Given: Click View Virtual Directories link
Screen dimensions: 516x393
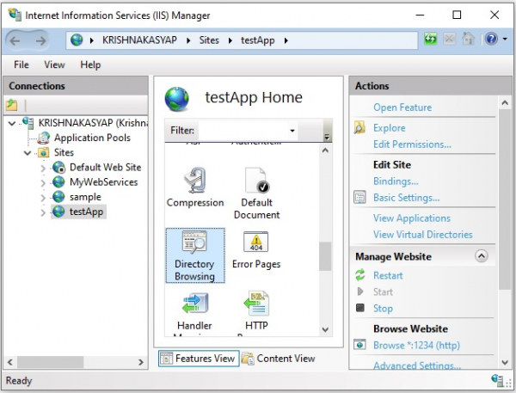Looking at the screenshot, I should [x=422, y=235].
